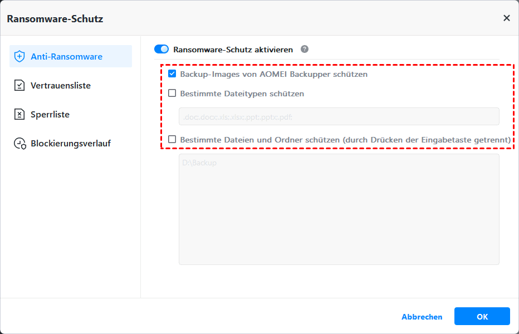Switch to the Vertrauensliste tab
Viewport: 519px width, 334px height.
[61, 85]
